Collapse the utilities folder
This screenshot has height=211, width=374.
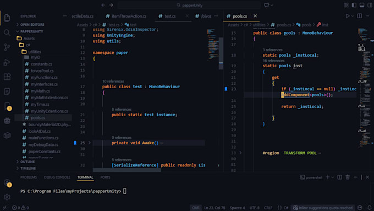(35, 52)
